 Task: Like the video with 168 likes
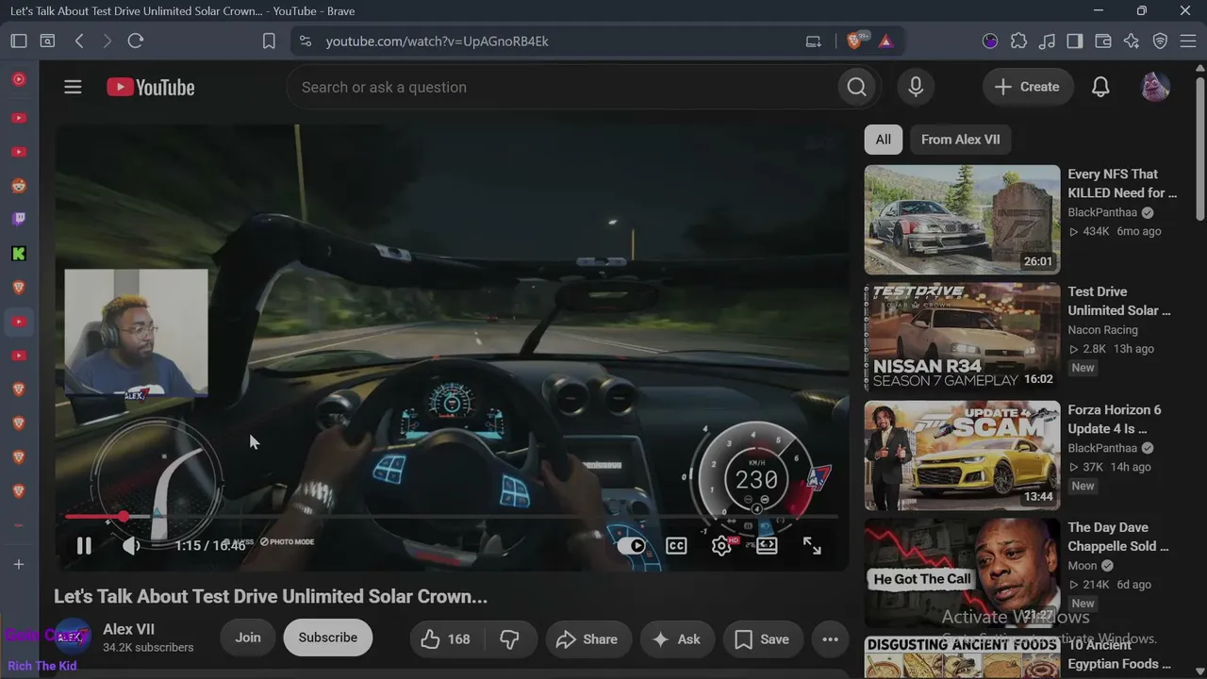pos(446,639)
